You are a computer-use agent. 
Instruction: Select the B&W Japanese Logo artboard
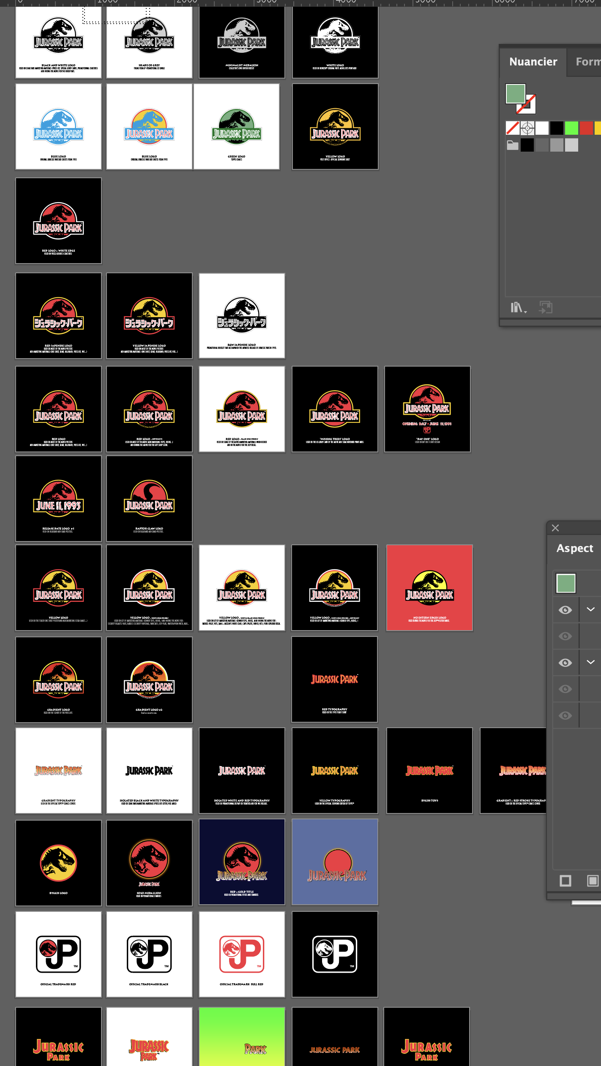tap(242, 315)
